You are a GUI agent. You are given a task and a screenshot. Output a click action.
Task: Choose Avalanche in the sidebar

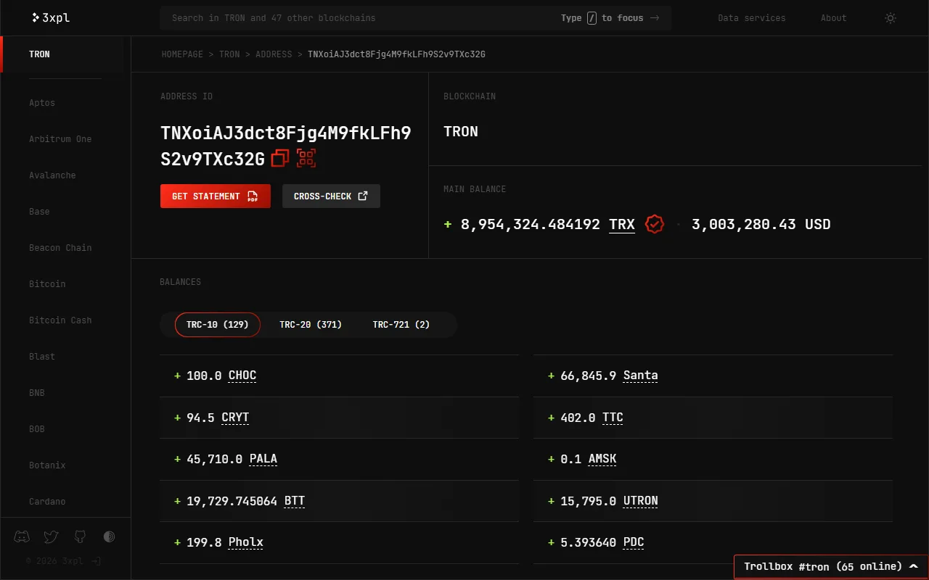pos(52,175)
